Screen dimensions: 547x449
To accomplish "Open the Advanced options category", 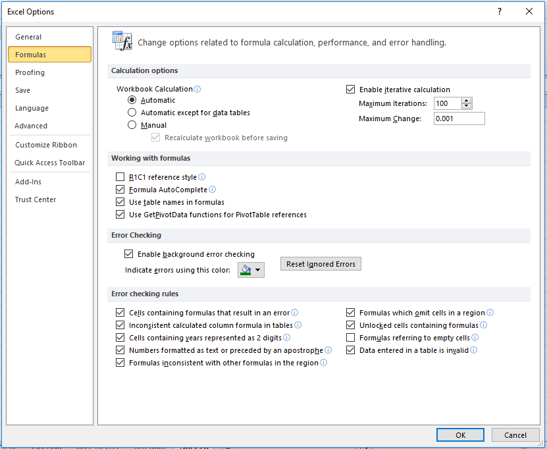I will [49, 126].
